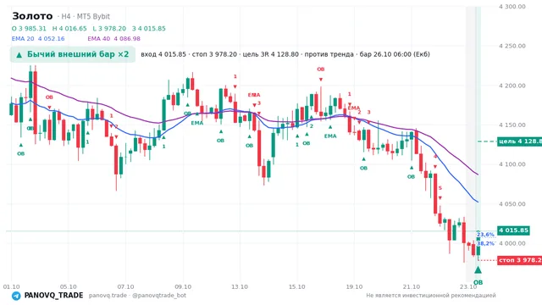
Task: Click the red 'стоп 3 978.2' stop tag
Action: tap(519, 260)
